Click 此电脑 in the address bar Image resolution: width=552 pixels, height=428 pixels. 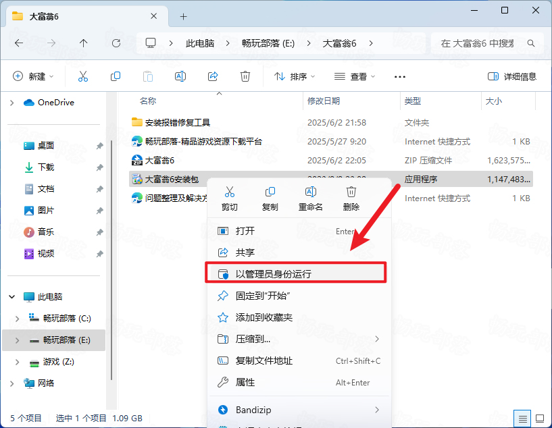coord(200,43)
